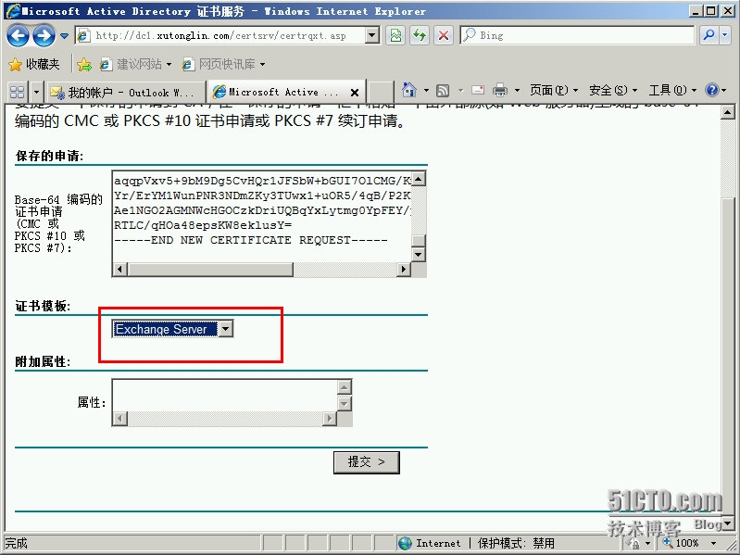Click the 保存的申请 heading text
Image resolution: width=740 pixels, height=555 pixels.
tap(49, 157)
